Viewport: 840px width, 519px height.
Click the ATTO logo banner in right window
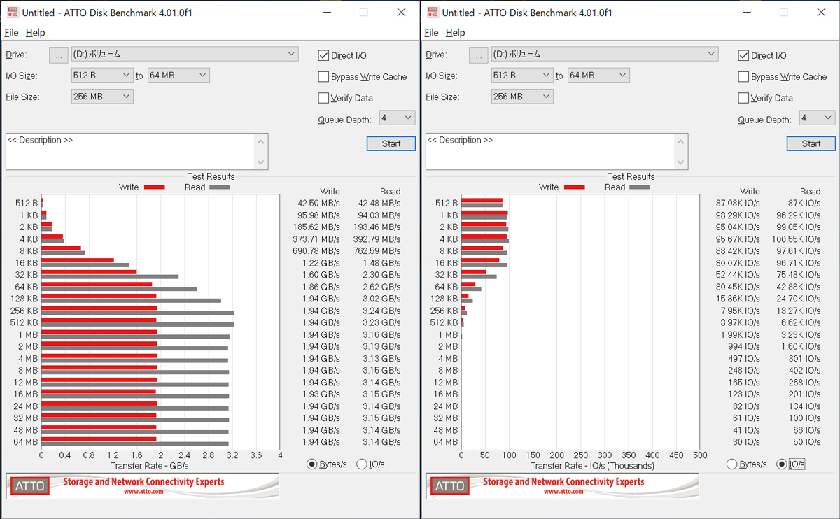tap(562, 485)
